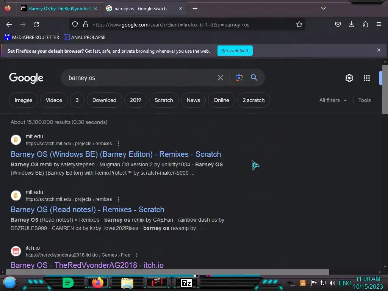
Task: Open the tracking protection shield icon
Action: click(75, 24)
